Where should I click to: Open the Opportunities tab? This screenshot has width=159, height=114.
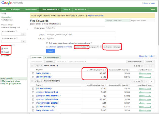tap(31, 10)
